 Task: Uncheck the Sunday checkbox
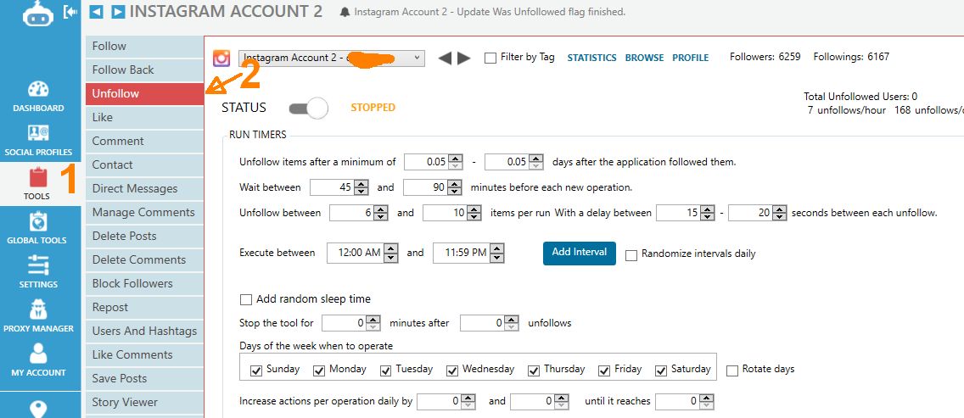tap(256, 370)
